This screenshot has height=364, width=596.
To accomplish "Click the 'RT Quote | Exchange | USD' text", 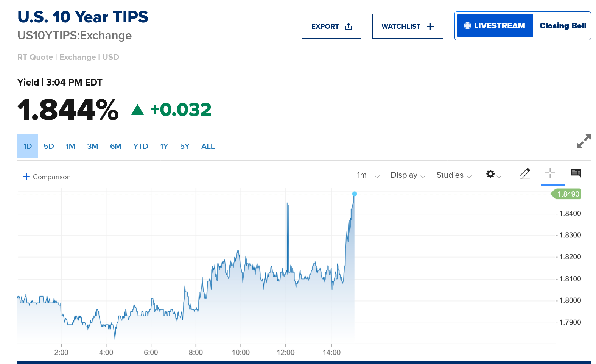I will click(68, 57).
